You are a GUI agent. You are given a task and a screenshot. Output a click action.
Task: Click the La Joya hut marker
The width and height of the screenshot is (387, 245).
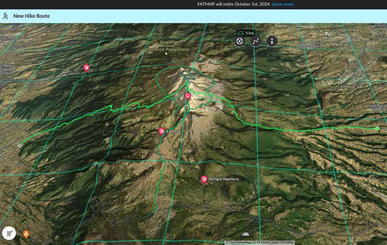point(161,131)
